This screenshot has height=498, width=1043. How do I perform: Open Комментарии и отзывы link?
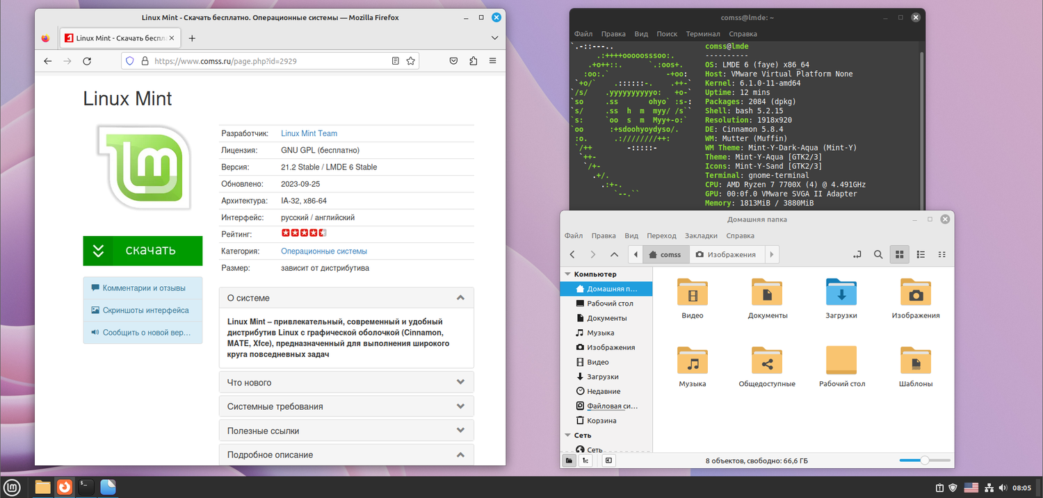click(143, 288)
